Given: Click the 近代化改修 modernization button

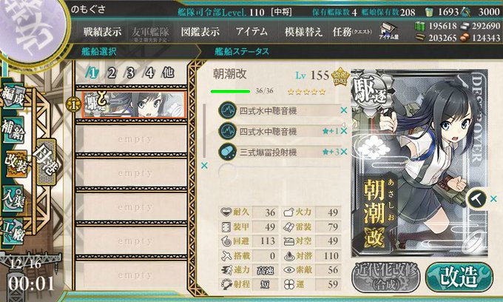Looking at the screenshot, I should 386,277.
